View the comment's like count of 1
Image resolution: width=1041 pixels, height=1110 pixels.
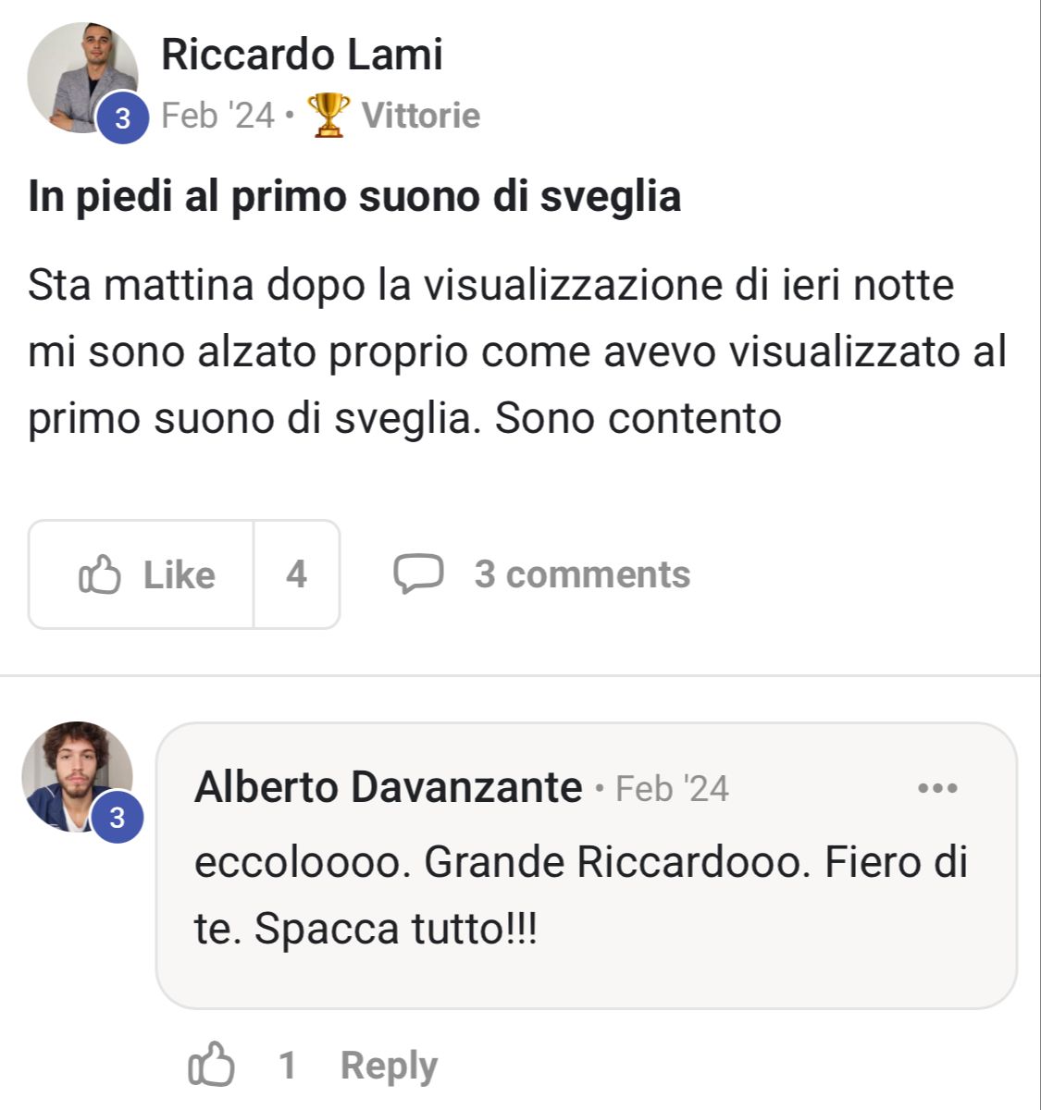tap(288, 1066)
